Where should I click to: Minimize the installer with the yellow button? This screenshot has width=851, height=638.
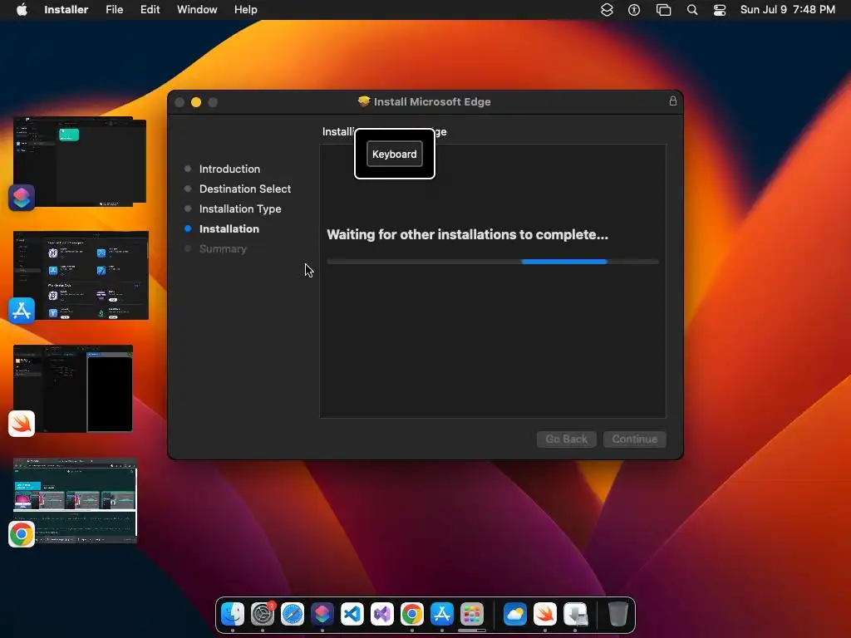196,102
